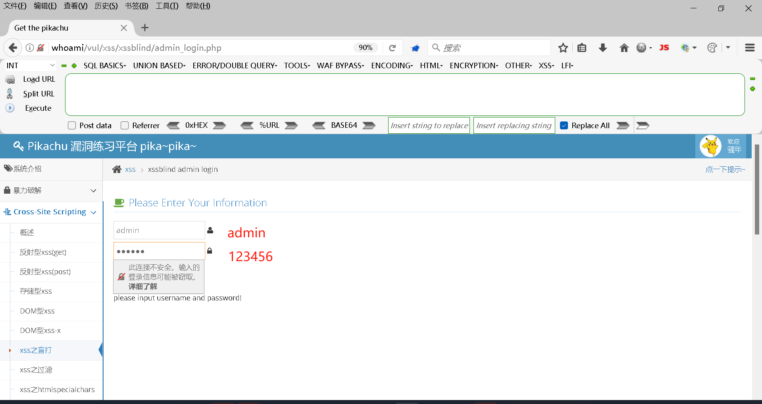Screen dimensions: 762x404
Task: Open the downloads arrow icon
Action: 602,48
